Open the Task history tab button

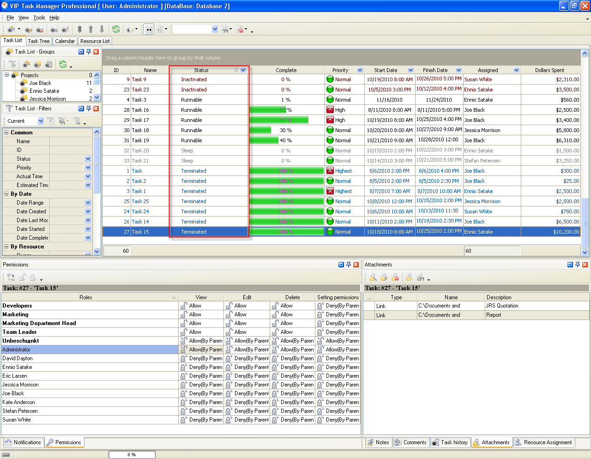pos(450,442)
